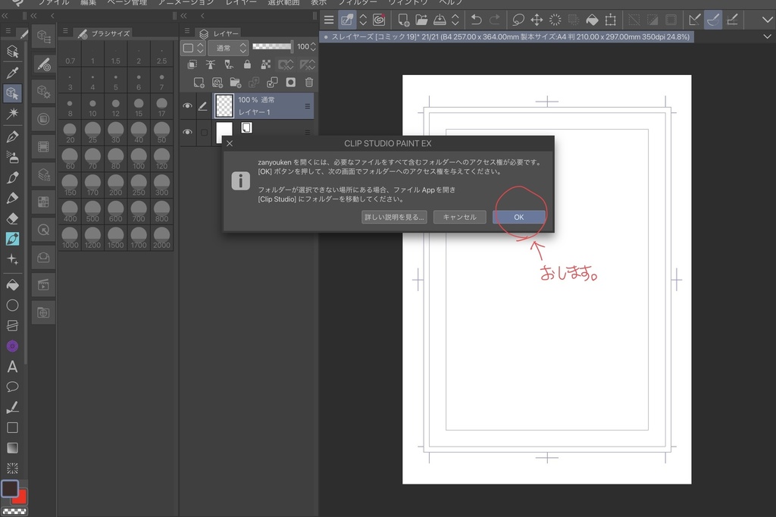Collapse the tool palette double-chevron

pos(5,16)
